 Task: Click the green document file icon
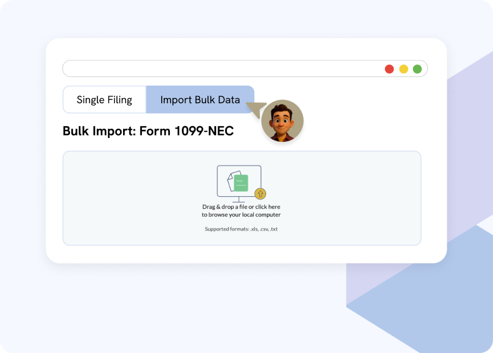click(241, 183)
